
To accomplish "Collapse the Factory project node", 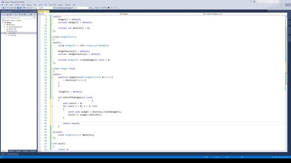I will tap(3, 23).
